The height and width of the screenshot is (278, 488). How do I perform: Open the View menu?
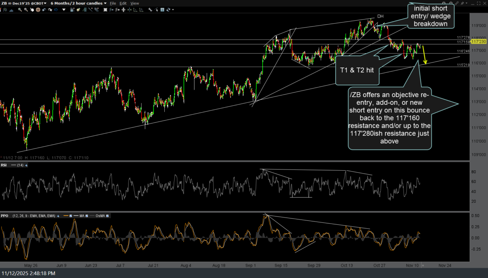coord(135,3)
